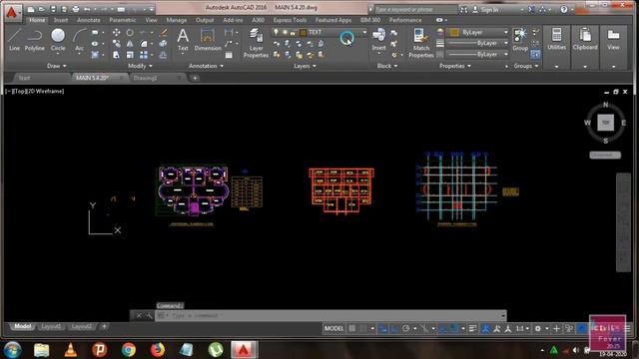639x359 pixels.
Task: Select the Dimension tool
Action: [x=208, y=40]
